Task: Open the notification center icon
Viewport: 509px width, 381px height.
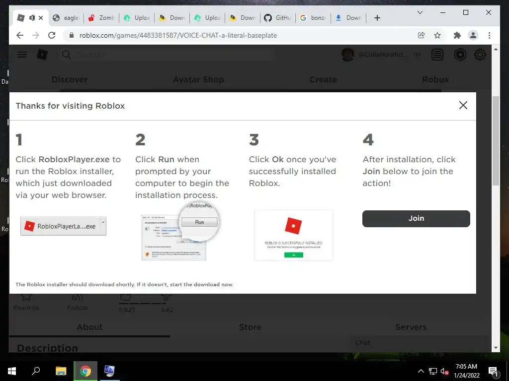Action: (x=493, y=371)
